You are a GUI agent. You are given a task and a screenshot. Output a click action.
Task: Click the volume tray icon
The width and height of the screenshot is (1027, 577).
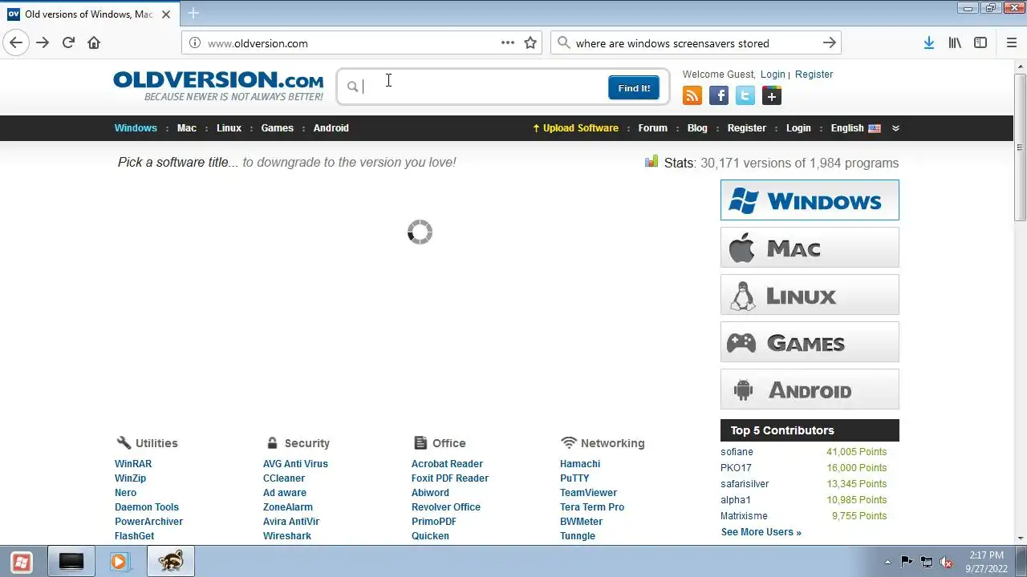click(946, 563)
